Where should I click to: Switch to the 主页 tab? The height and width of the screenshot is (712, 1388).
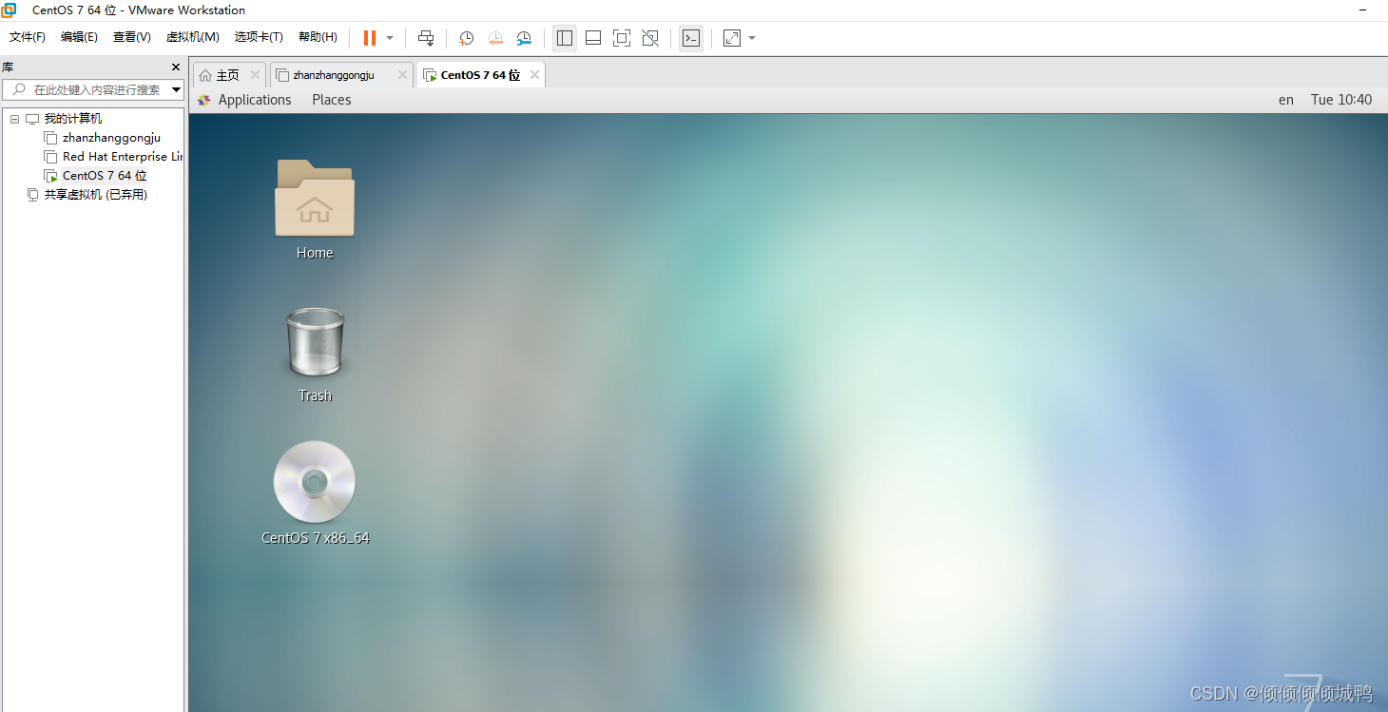click(229, 75)
